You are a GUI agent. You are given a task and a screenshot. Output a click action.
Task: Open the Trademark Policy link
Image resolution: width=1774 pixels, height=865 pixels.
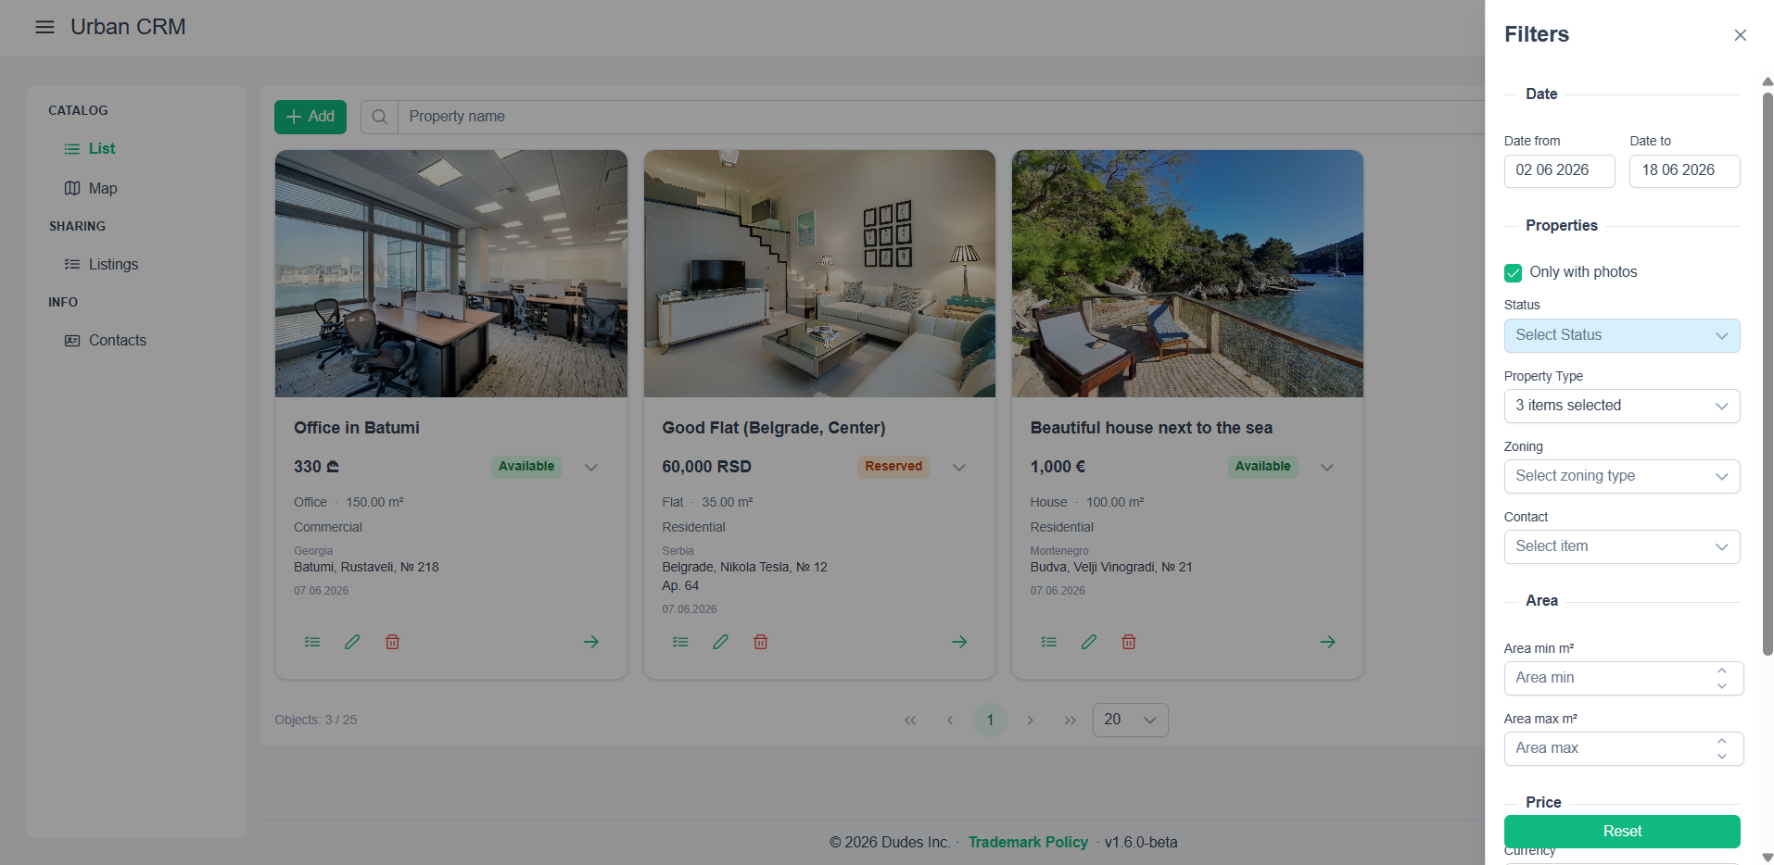click(1028, 842)
